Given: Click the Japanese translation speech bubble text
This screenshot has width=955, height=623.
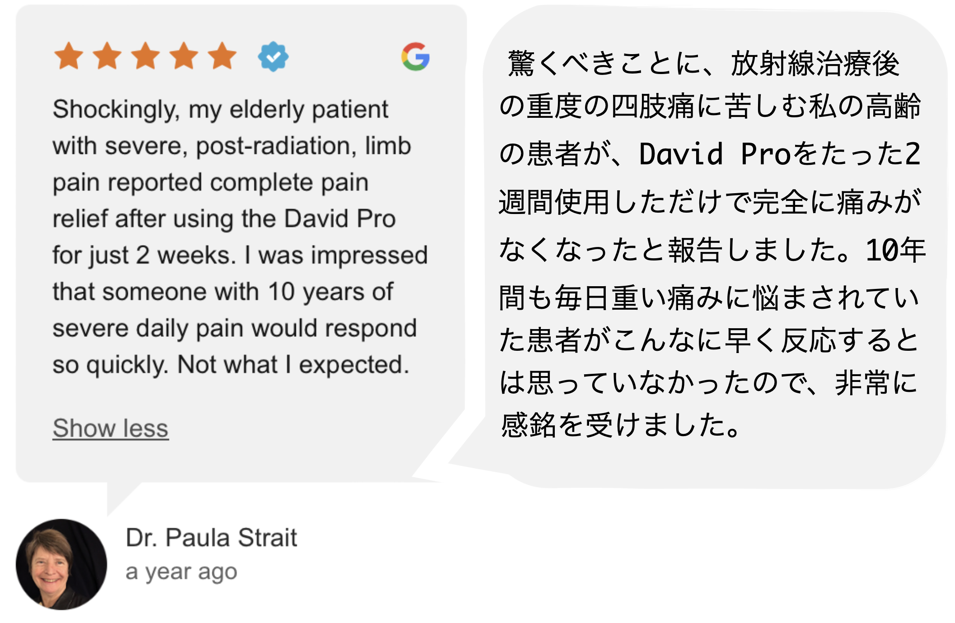Looking at the screenshot, I should click(x=712, y=244).
